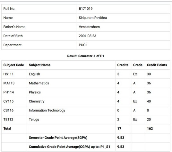This screenshot has height=152, width=172.
Task: Click the Chemistry credit points value 40
Action: pos(149,101)
